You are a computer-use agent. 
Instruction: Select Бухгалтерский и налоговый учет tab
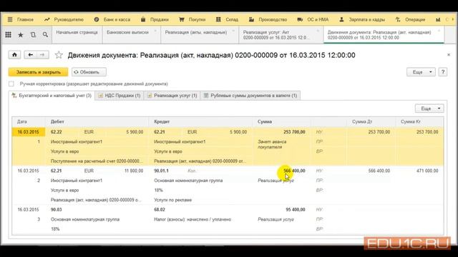pos(52,95)
